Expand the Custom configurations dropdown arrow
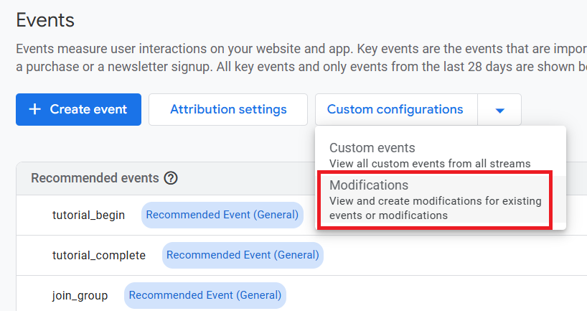Screen dimensions: 587x311 500,110
